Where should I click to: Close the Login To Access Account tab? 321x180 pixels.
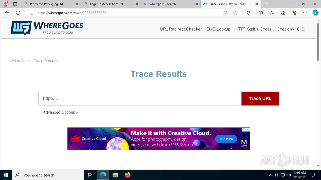137,4
